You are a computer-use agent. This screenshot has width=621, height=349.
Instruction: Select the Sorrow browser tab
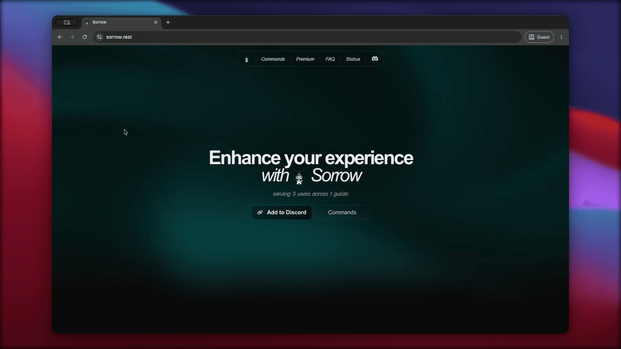click(121, 22)
